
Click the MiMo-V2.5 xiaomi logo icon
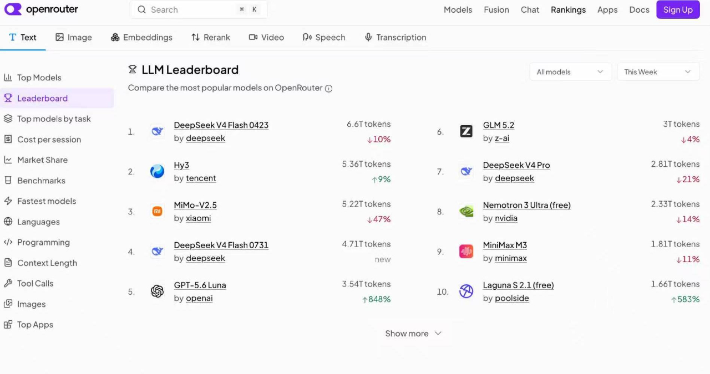[x=158, y=211]
